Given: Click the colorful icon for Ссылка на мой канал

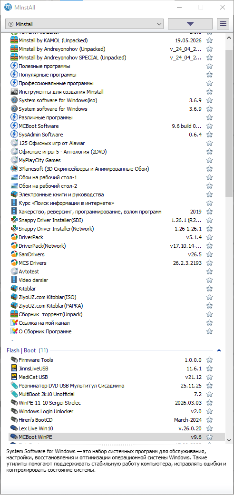Looking at the screenshot, I should [x=14, y=323].
